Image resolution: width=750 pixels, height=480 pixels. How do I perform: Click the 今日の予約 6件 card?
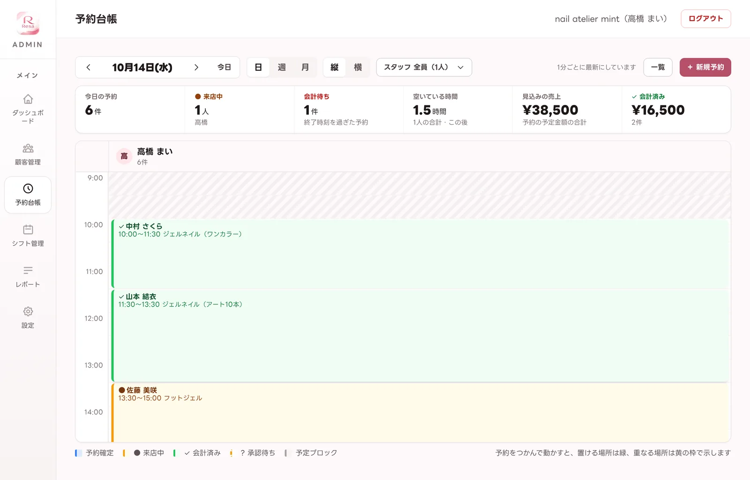pos(130,110)
